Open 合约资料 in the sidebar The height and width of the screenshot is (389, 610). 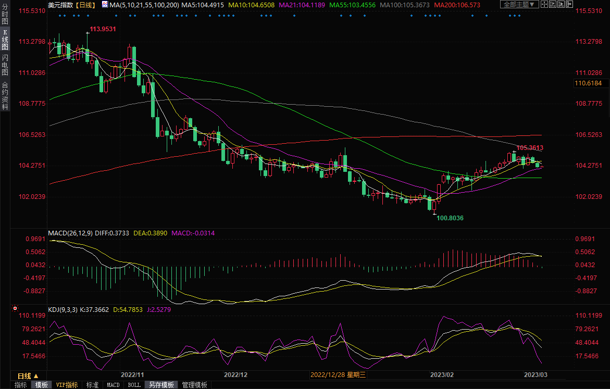click(5, 96)
